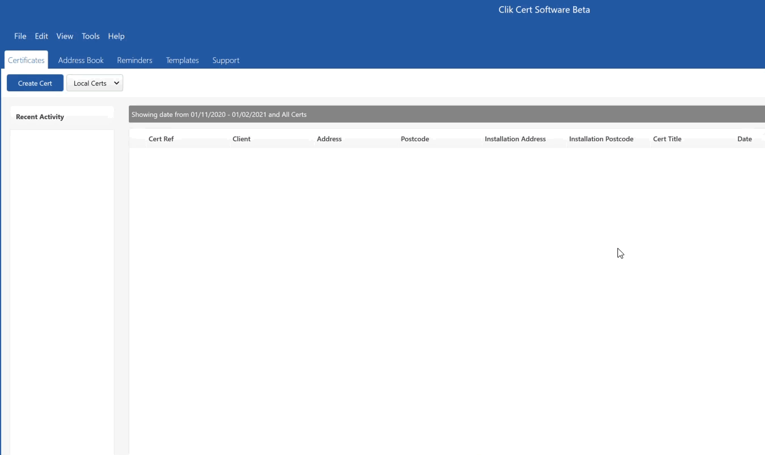Open the Help menu
The width and height of the screenshot is (765, 455).
116,36
